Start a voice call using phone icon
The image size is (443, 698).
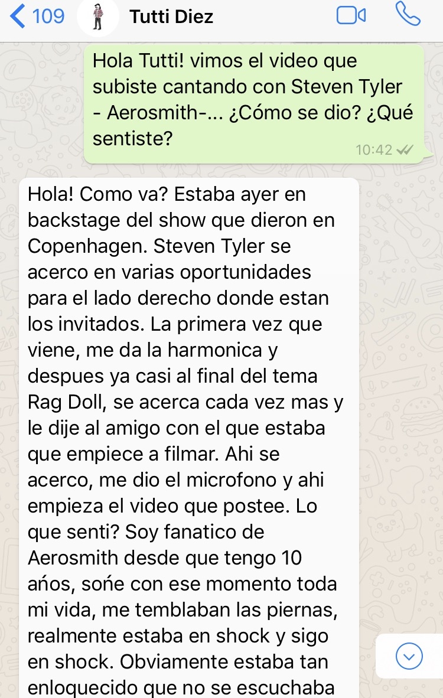coord(408,14)
